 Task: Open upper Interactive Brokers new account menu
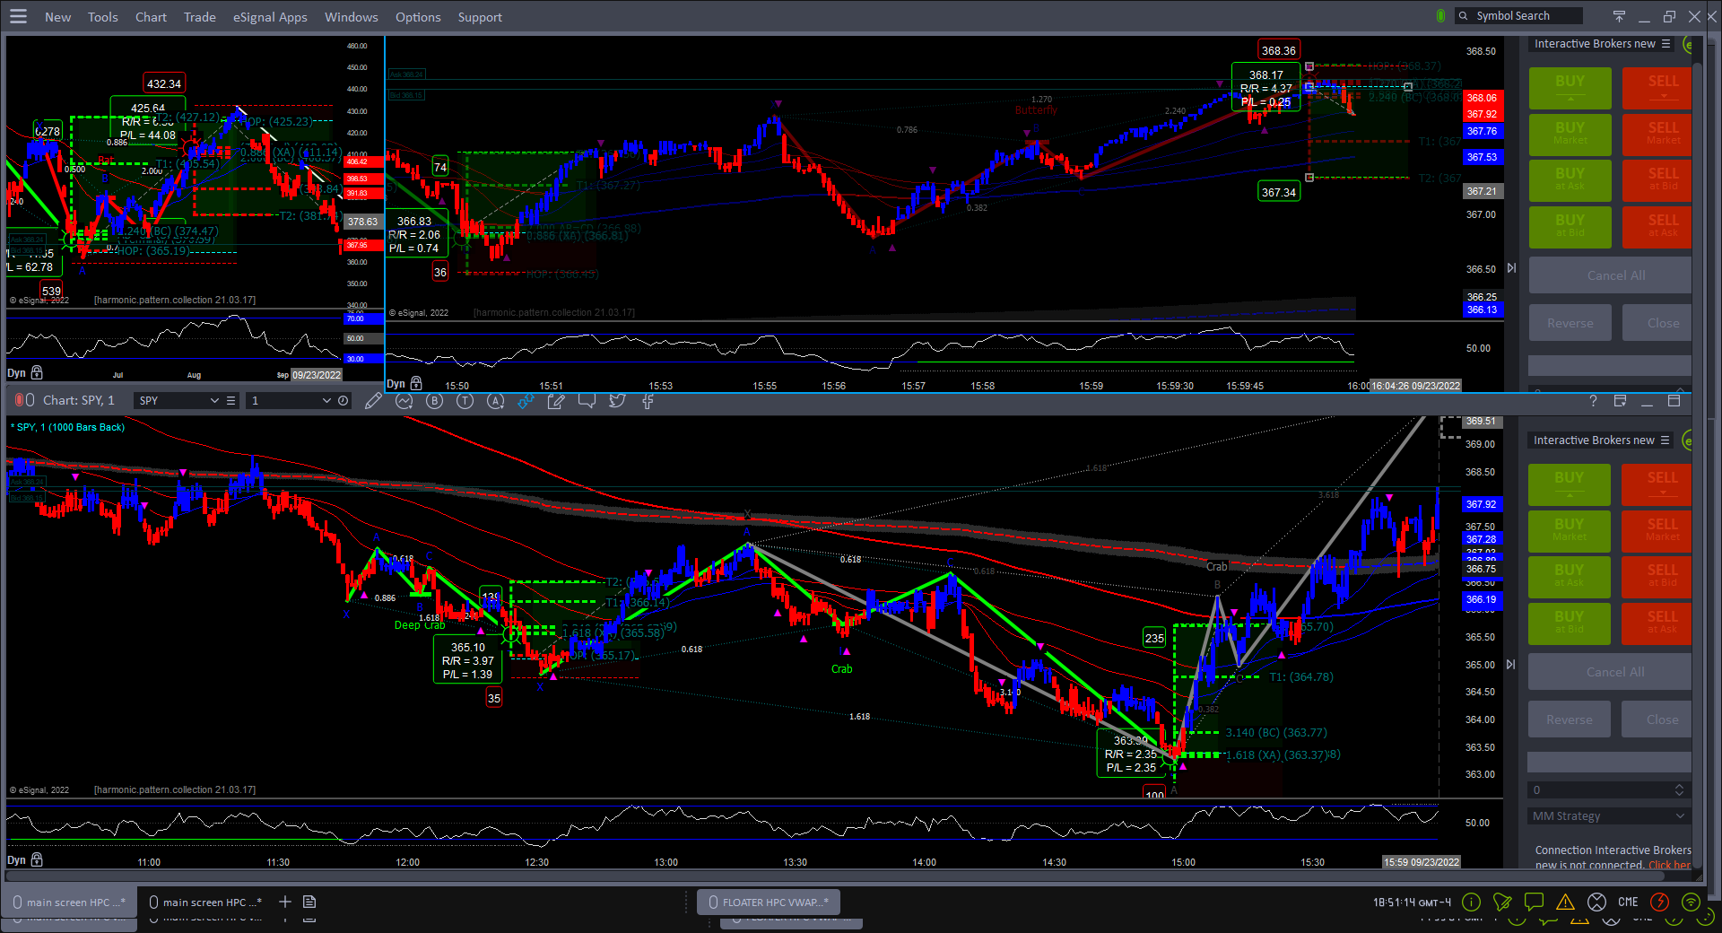(1665, 44)
